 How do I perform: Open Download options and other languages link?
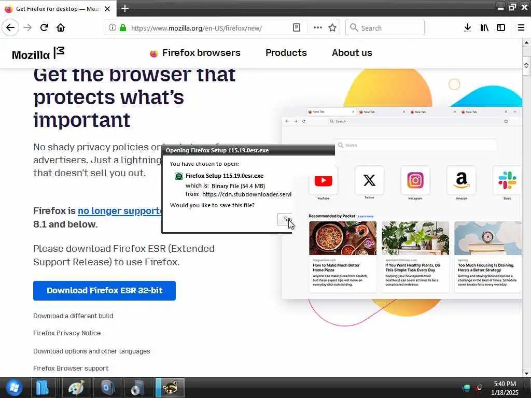[x=91, y=351]
